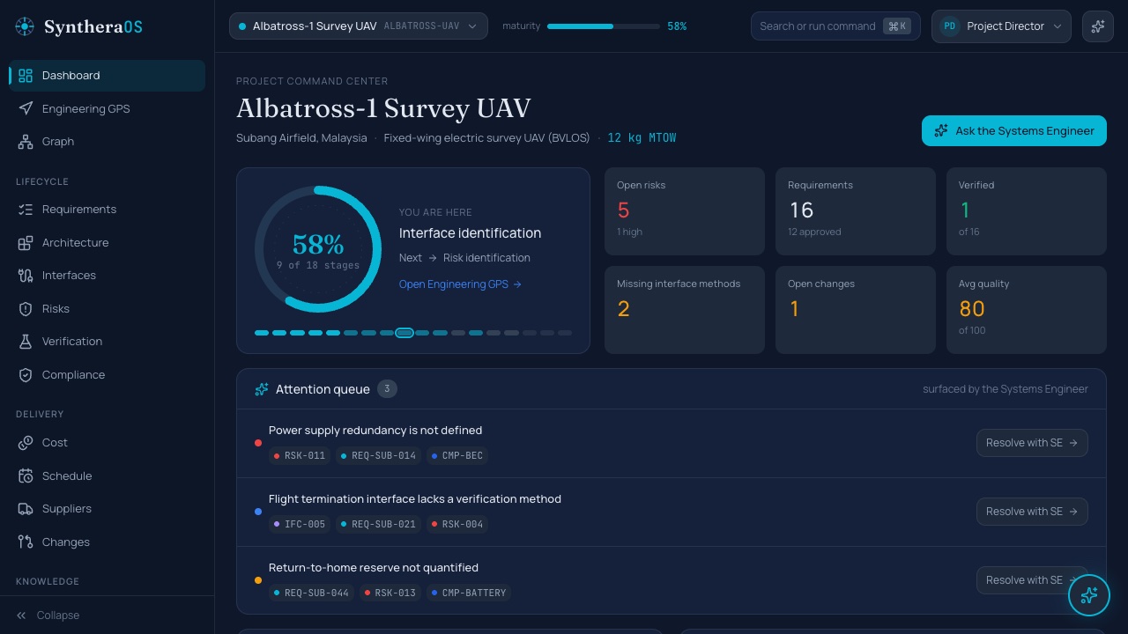The image size is (1128, 634).
Task: Open the floating AI assistant bubble
Action: [1088, 595]
